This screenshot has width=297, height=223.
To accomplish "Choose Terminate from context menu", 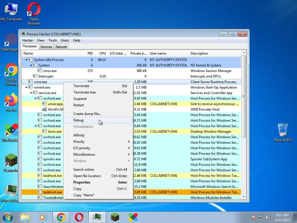I will (98, 86).
